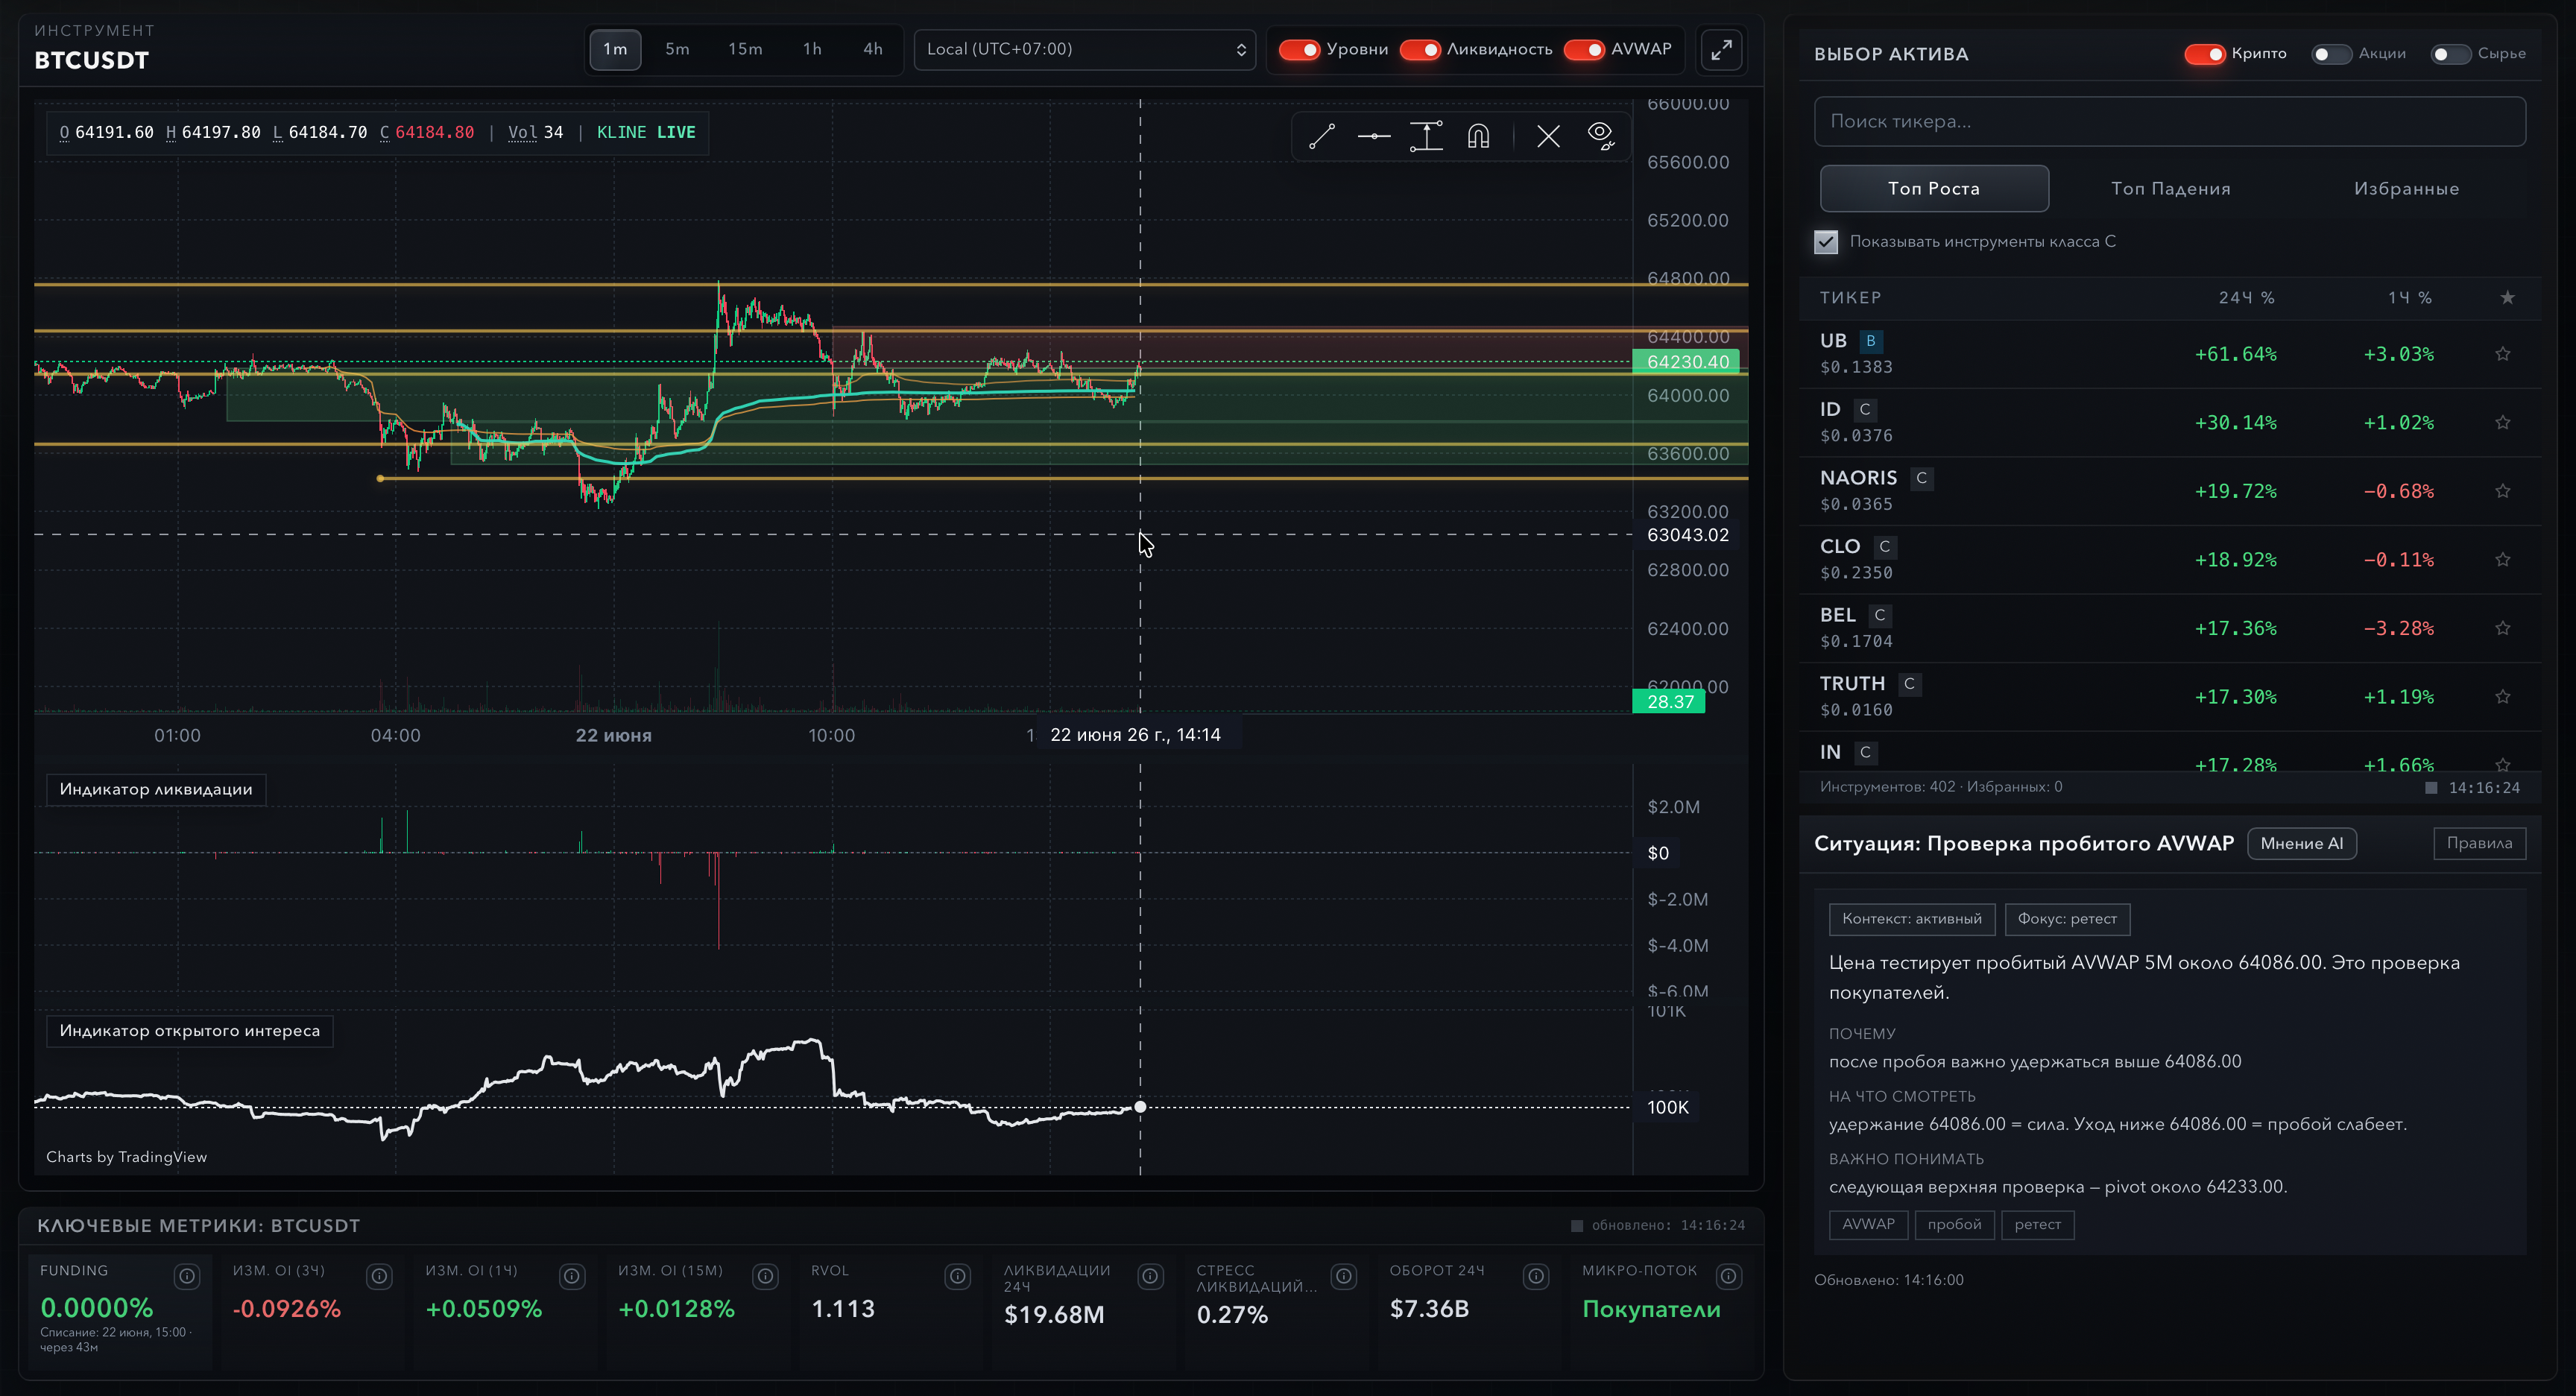Expand chart to fullscreen
Image resolution: width=2576 pixels, height=1396 pixels.
pos(1721,50)
